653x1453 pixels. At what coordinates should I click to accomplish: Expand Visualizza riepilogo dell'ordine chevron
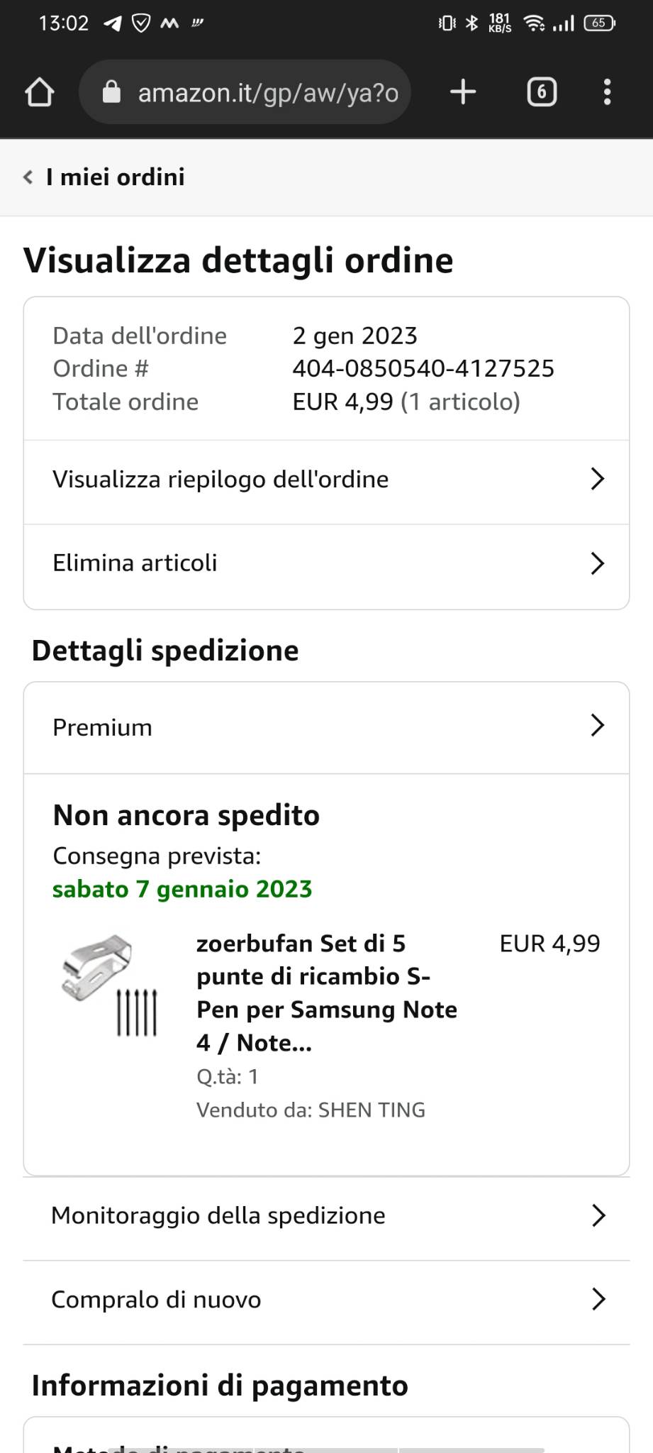[597, 480]
